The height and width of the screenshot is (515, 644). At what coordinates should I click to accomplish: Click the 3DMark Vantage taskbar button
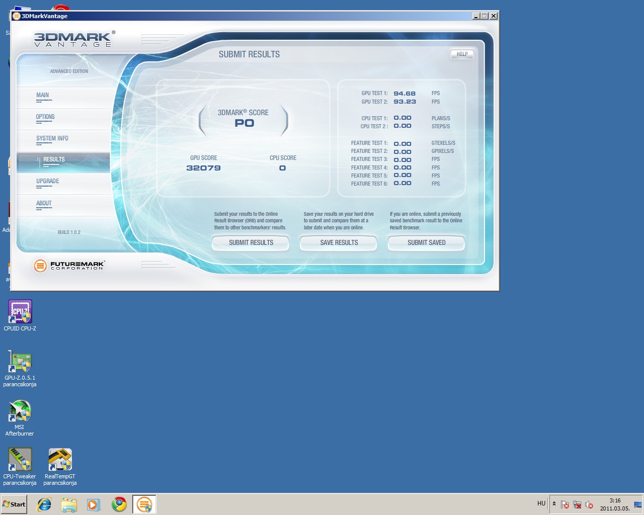click(x=144, y=504)
